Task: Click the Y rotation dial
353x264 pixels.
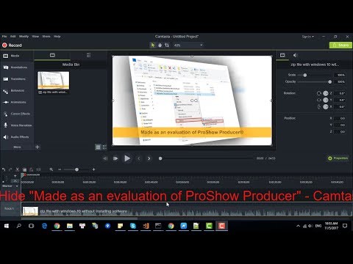Action: tap(326, 100)
